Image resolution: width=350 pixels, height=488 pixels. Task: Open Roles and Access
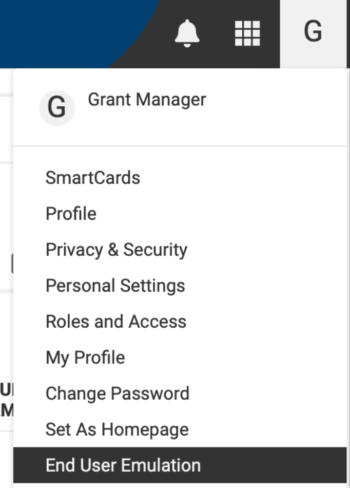[116, 322]
